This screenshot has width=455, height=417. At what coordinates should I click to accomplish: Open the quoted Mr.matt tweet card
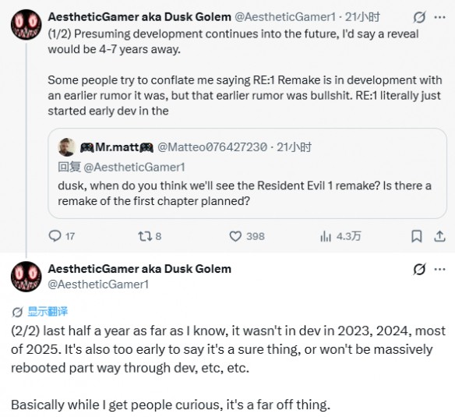coord(247,173)
